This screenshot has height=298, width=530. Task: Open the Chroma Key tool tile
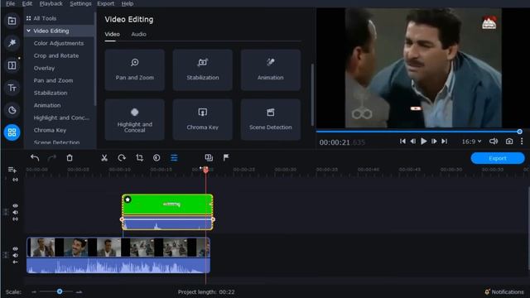point(202,119)
